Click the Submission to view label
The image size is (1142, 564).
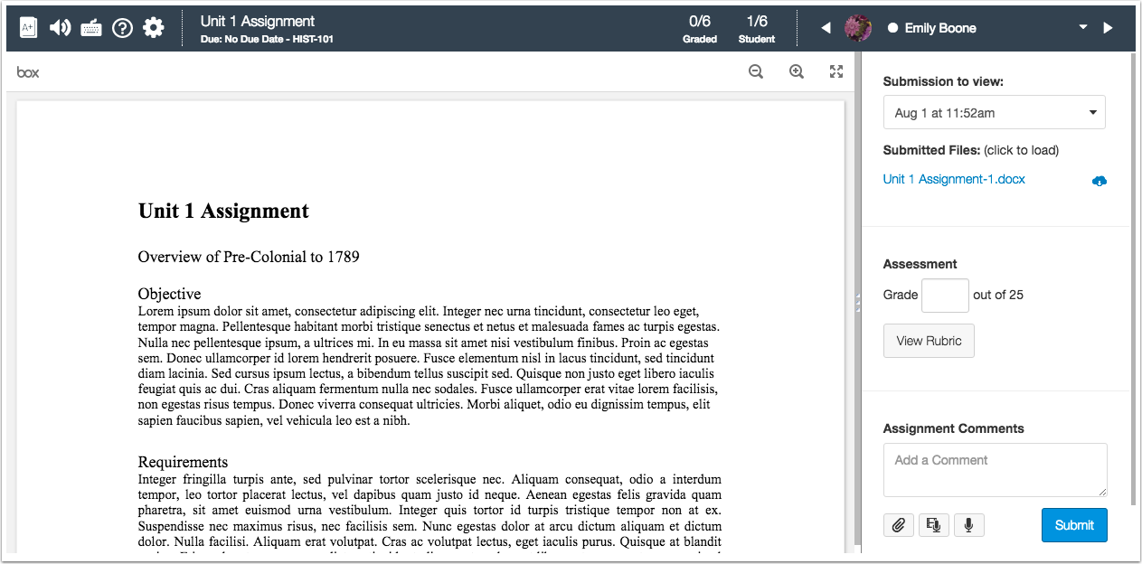click(x=943, y=81)
